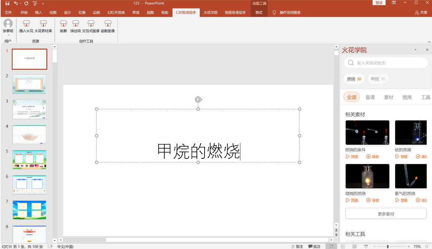
Task: Toggle the 批注 comments pane in status bar
Action: pyautogui.click(x=314, y=246)
